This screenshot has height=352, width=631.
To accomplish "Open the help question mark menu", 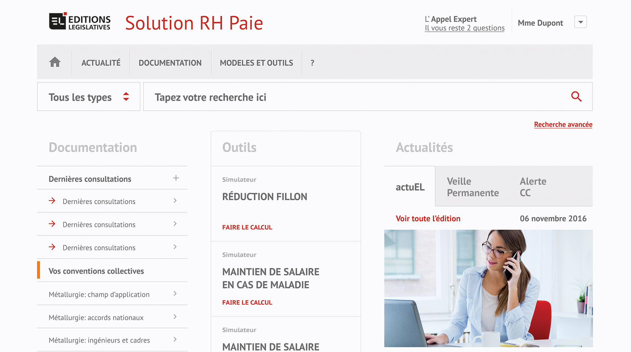I will [x=312, y=63].
